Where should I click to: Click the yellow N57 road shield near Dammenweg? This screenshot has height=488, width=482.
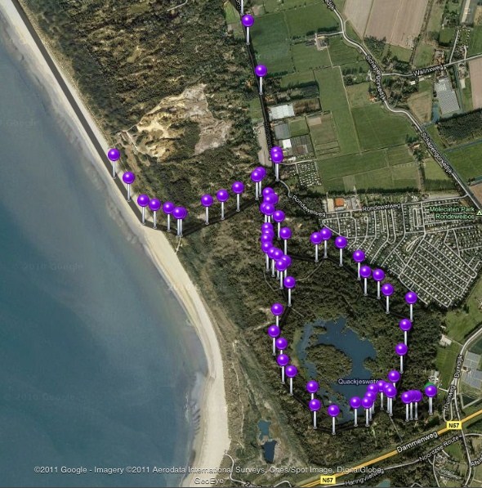click(453, 425)
